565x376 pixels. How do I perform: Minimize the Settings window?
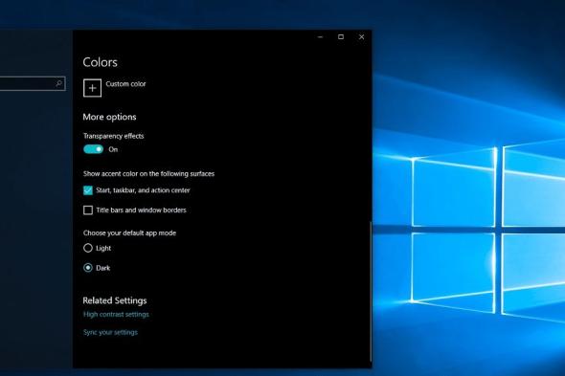pyautogui.click(x=321, y=36)
